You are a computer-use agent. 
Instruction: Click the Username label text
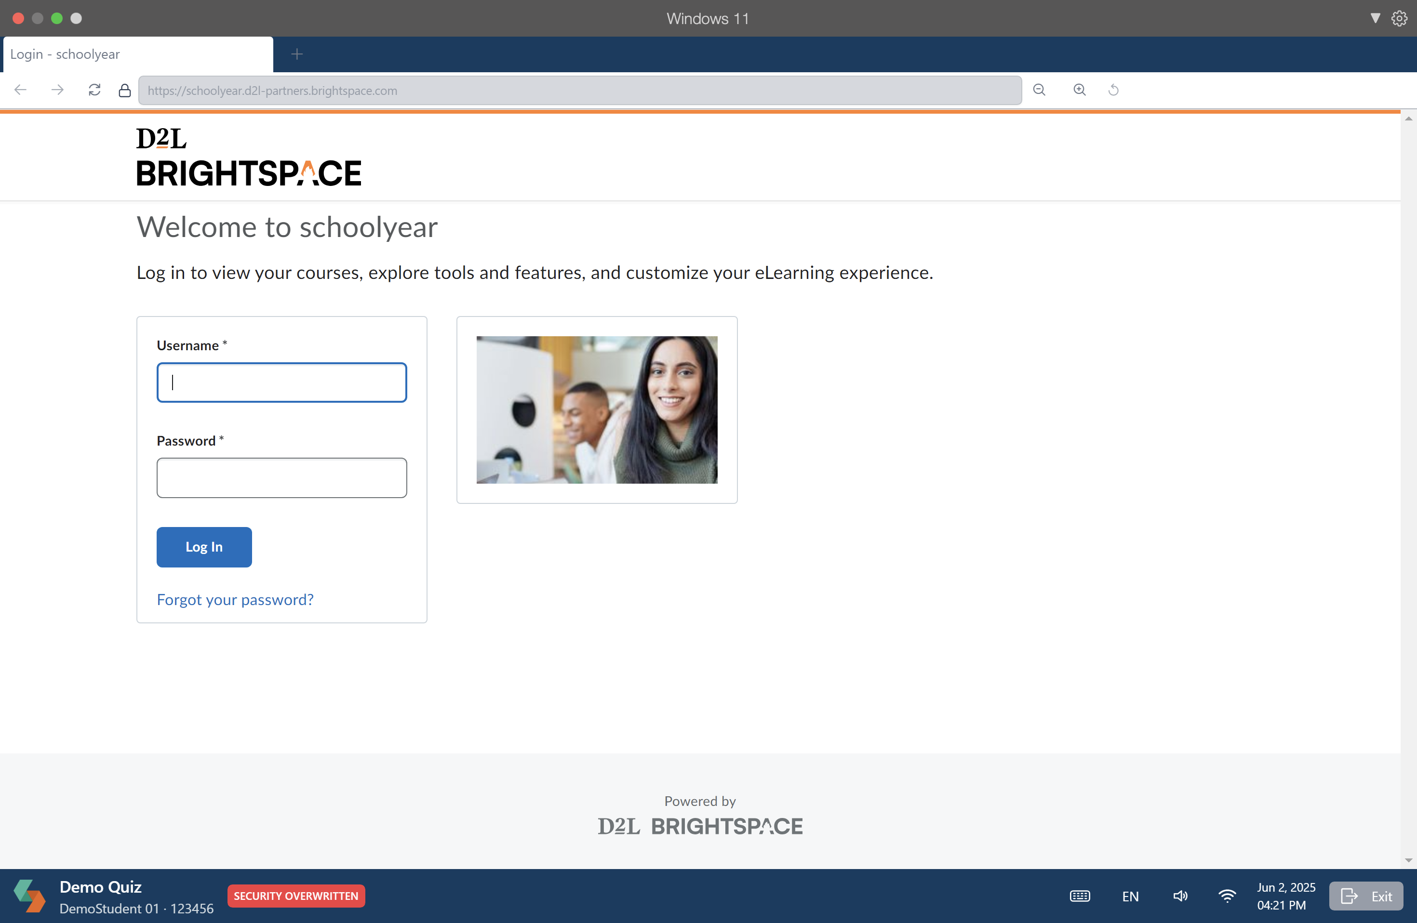click(187, 345)
